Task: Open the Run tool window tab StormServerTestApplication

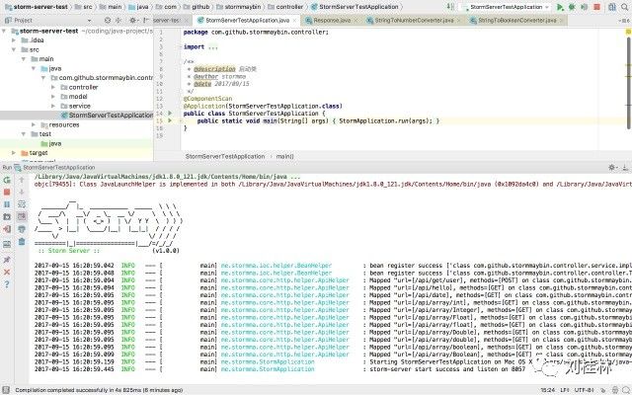Action: (54, 167)
